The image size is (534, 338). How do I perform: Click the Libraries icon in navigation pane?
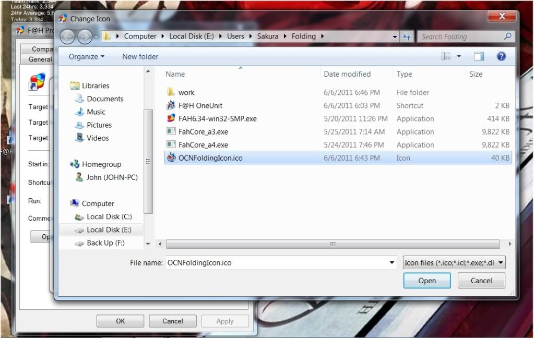(75, 86)
